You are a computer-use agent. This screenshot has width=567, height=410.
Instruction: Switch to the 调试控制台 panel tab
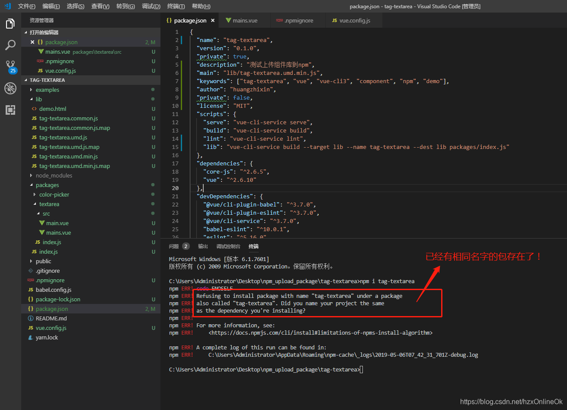pos(228,246)
